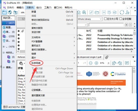Switch to online search mode globe icon

pyautogui.click(x=10, y=12)
